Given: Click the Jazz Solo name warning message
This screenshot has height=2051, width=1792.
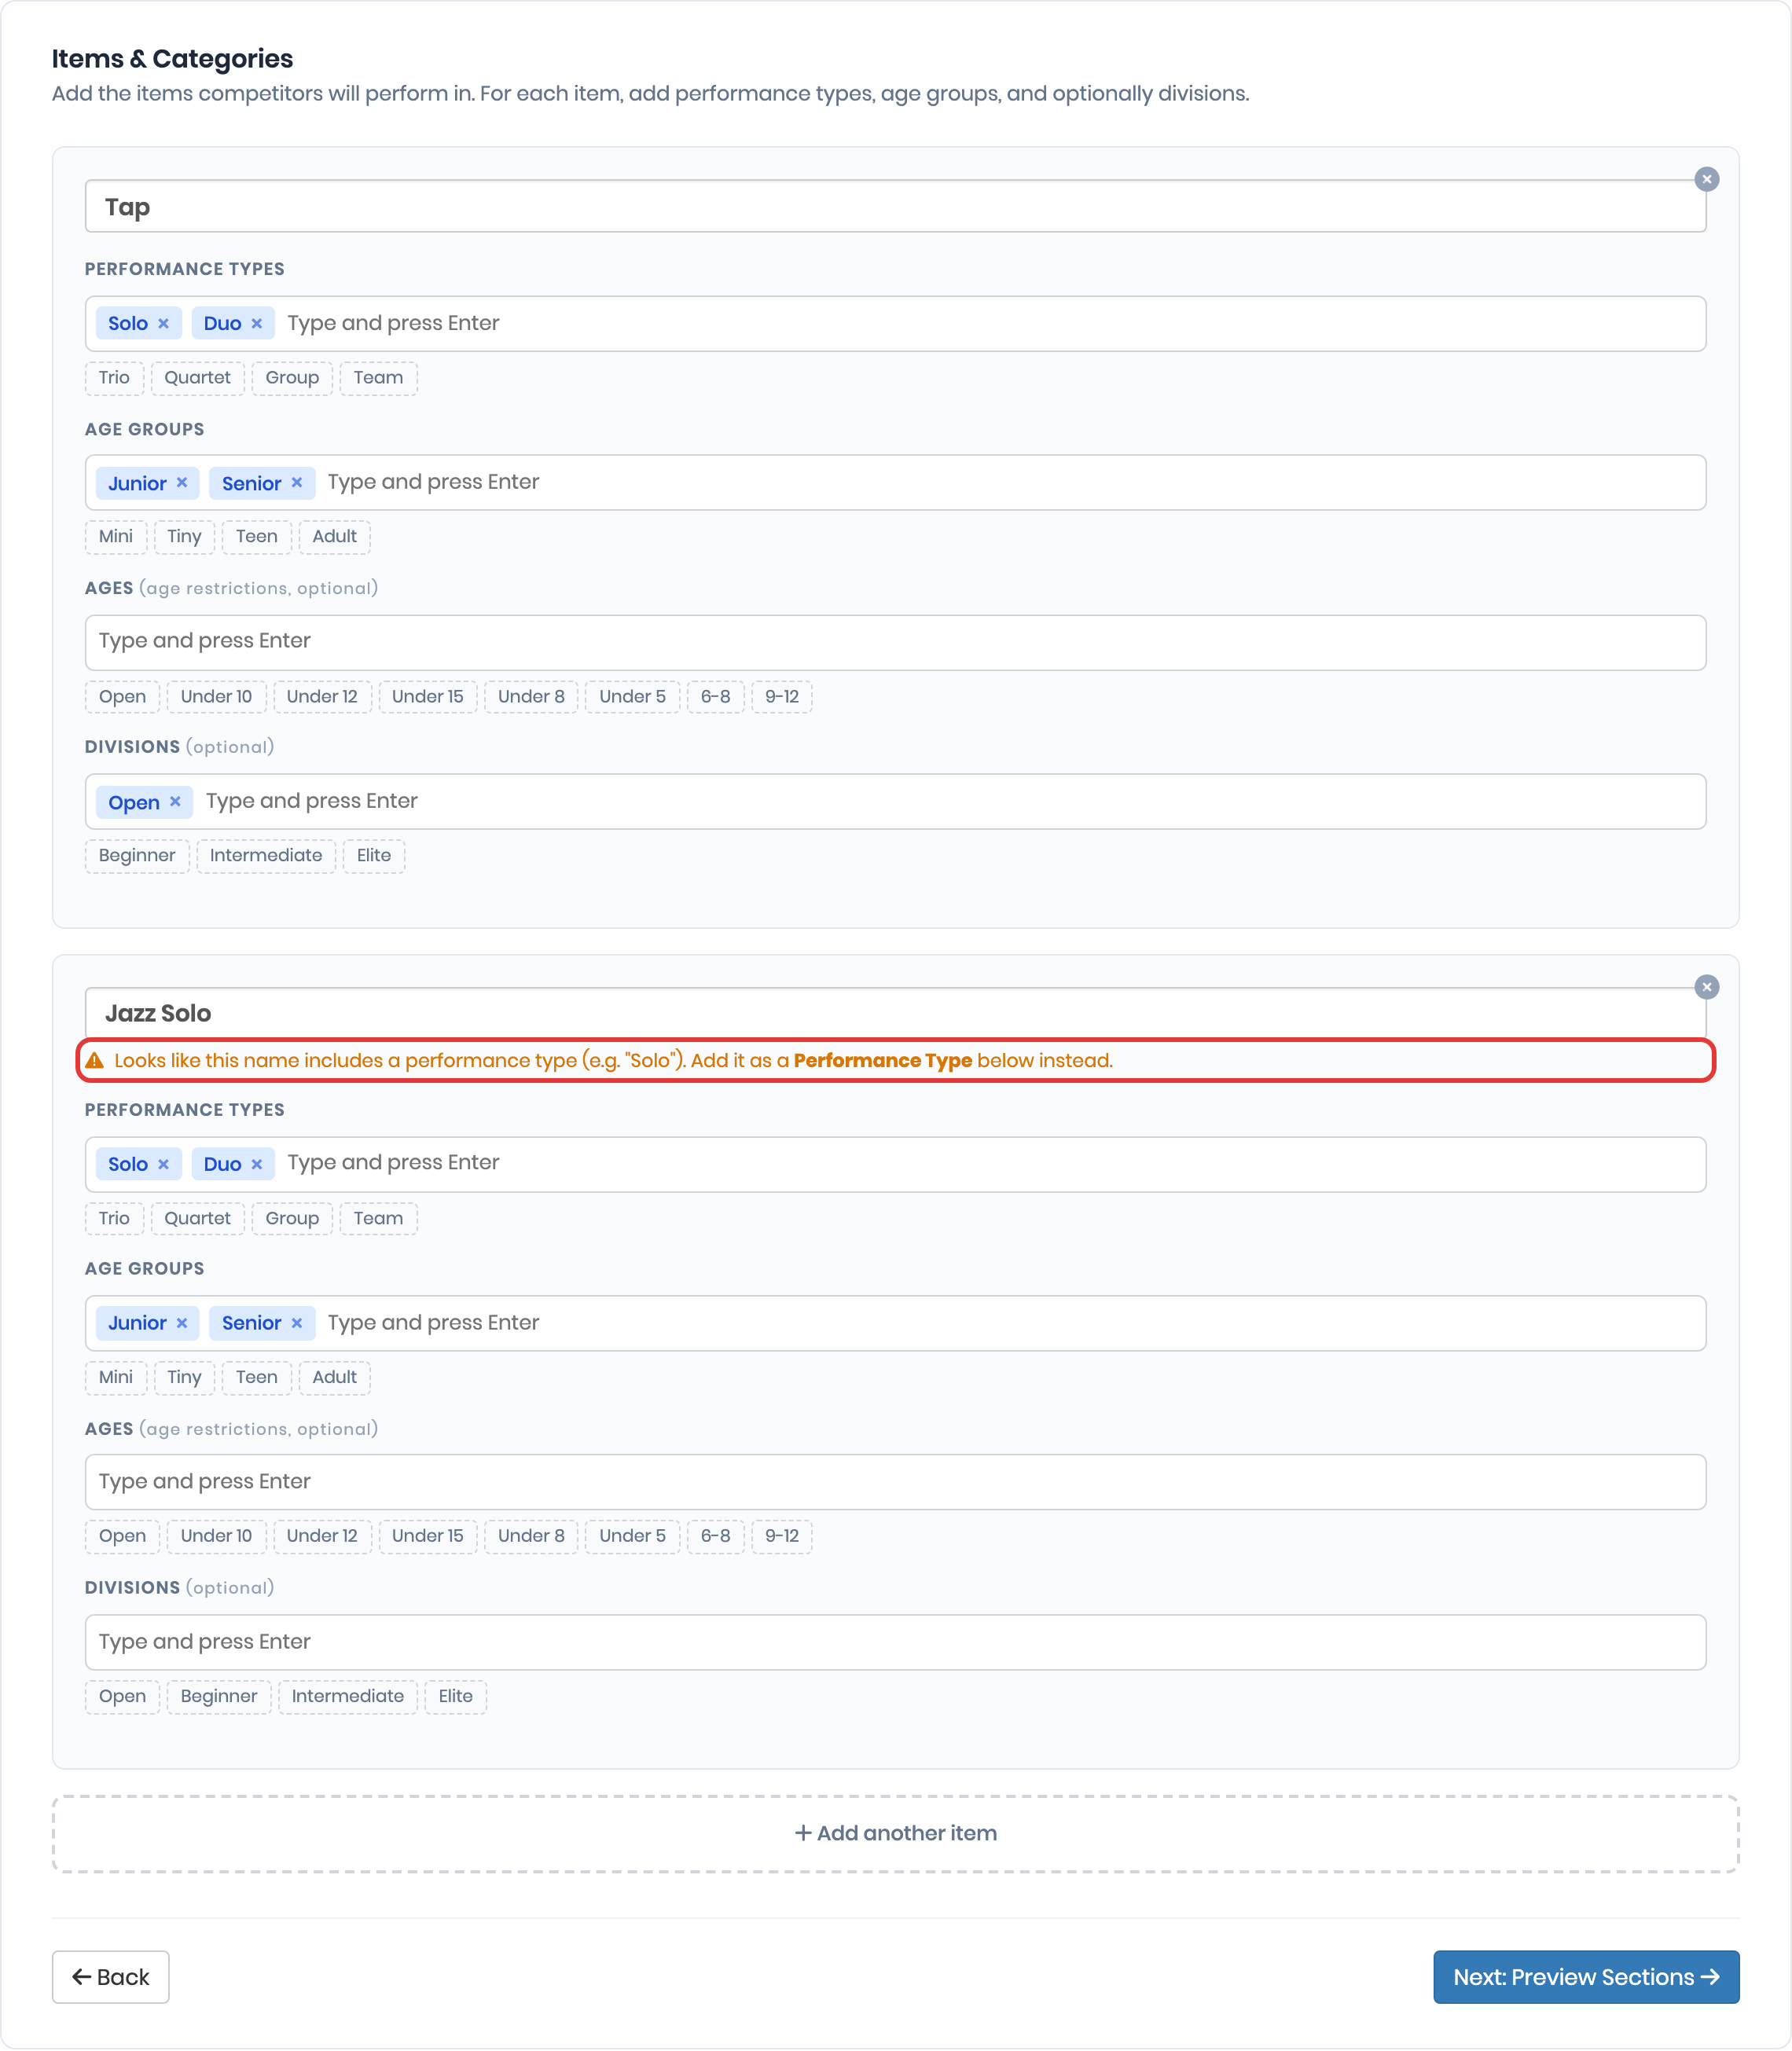Looking at the screenshot, I should click(x=613, y=1061).
